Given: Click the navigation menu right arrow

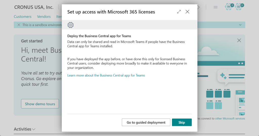Looking at the screenshot, I should 199,7.
